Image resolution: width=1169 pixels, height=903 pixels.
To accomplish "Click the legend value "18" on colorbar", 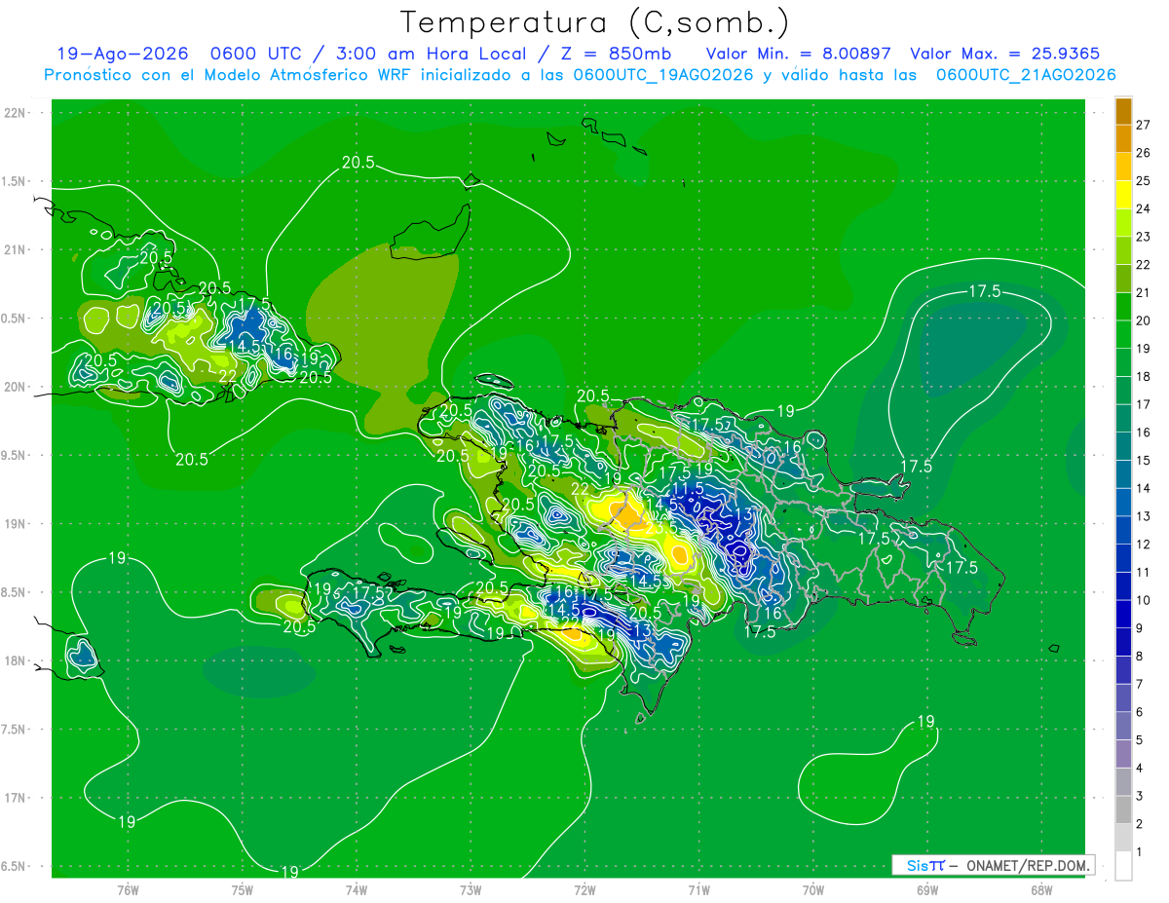I will click(x=1143, y=377).
